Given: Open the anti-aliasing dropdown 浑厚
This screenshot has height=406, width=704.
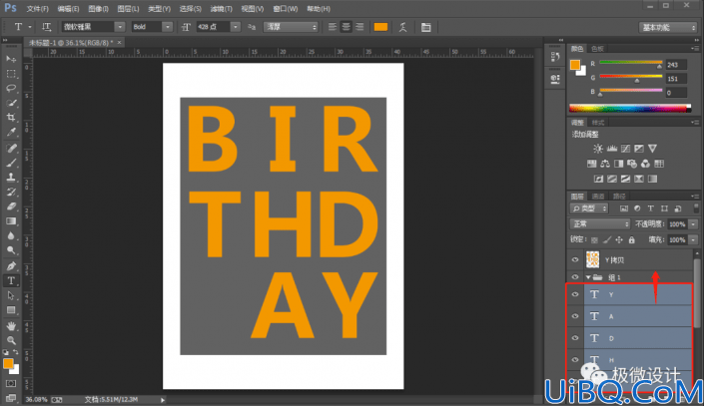Looking at the screenshot, I should point(290,27).
